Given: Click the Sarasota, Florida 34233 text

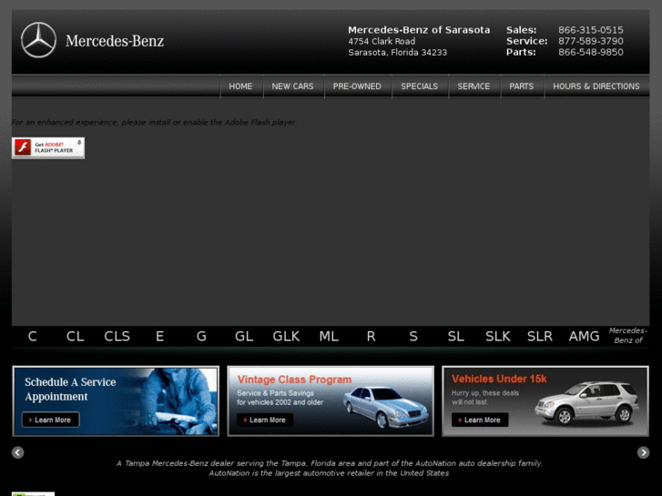Looking at the screenshot, I should coord(397,53).
